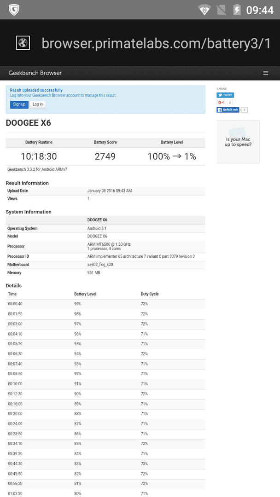This screenshot has width=280, height=497.
Task: Click the Views row label
Action: click(x=12, y=198)
